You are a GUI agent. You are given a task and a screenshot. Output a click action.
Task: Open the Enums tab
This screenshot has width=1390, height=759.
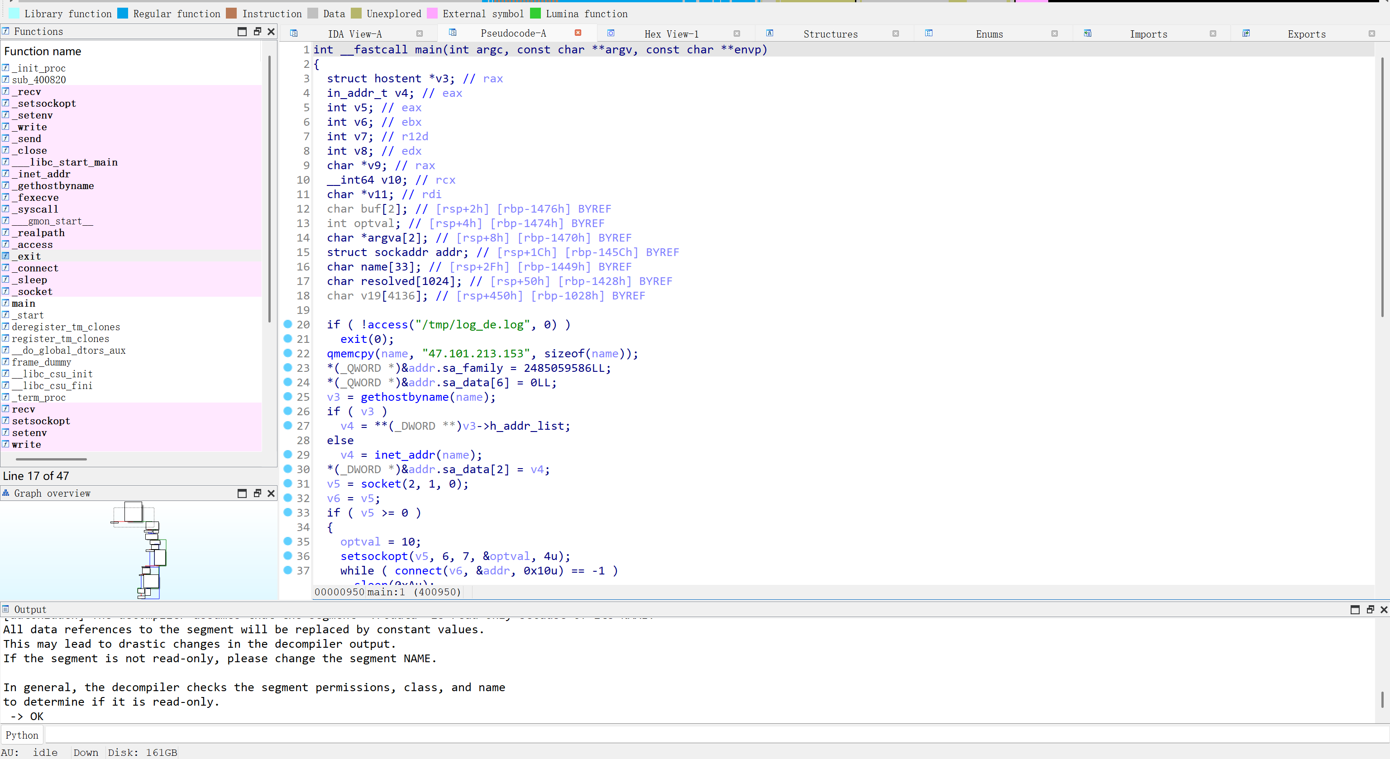989,34
